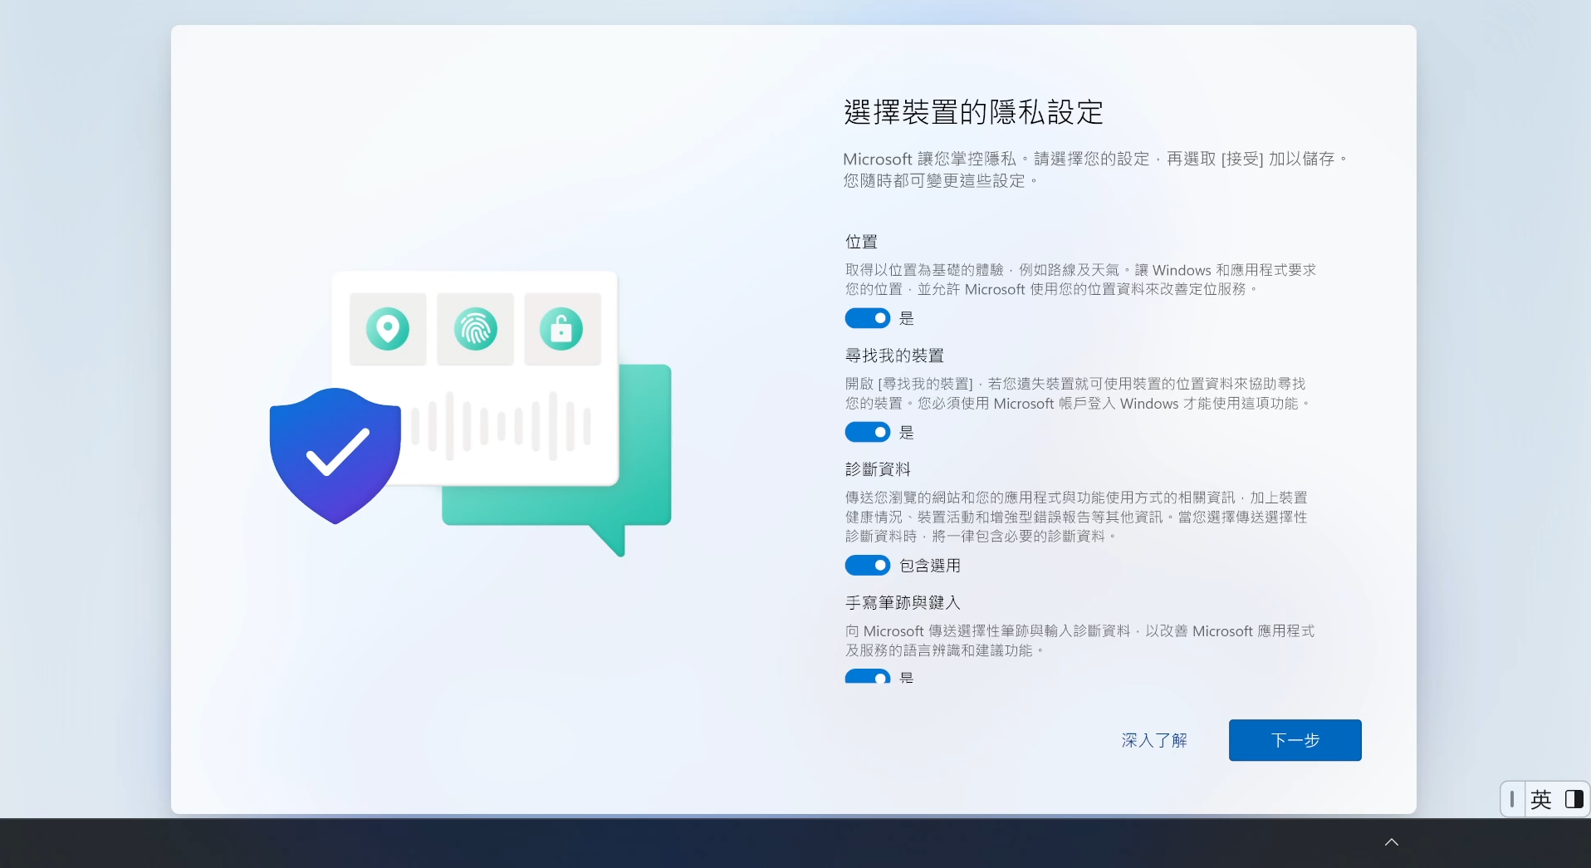Click the 尋找我的裝置 section heading
Image resolution: width=1591 pixels, height=868 pixels.
coord(894,356)
